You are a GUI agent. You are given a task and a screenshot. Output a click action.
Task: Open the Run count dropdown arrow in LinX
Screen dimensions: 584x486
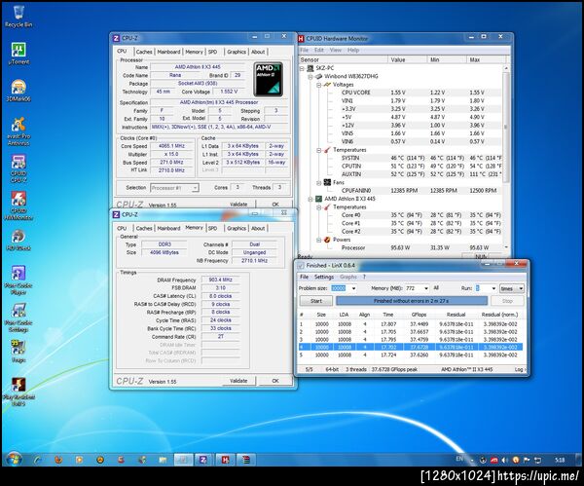point(493,288)
